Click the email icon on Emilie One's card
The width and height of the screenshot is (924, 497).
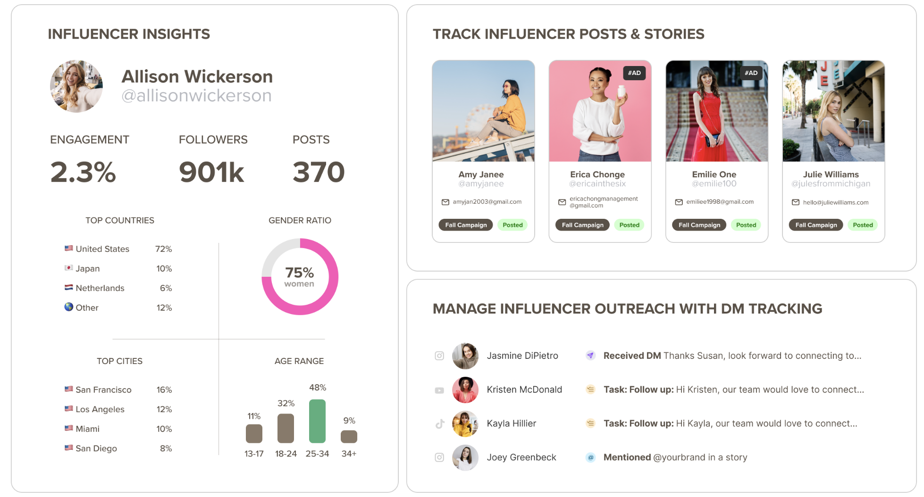point(679,202)
